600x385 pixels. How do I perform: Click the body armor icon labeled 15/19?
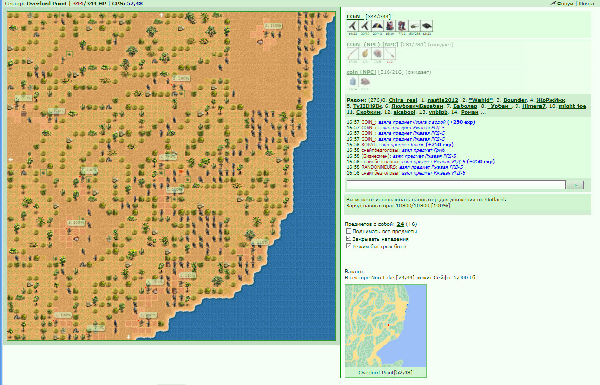click(x=390, y=26)
